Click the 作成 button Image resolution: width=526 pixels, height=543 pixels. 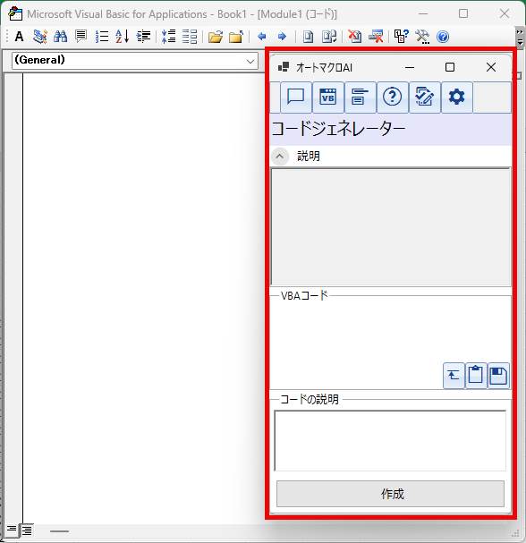pos(390,494)
